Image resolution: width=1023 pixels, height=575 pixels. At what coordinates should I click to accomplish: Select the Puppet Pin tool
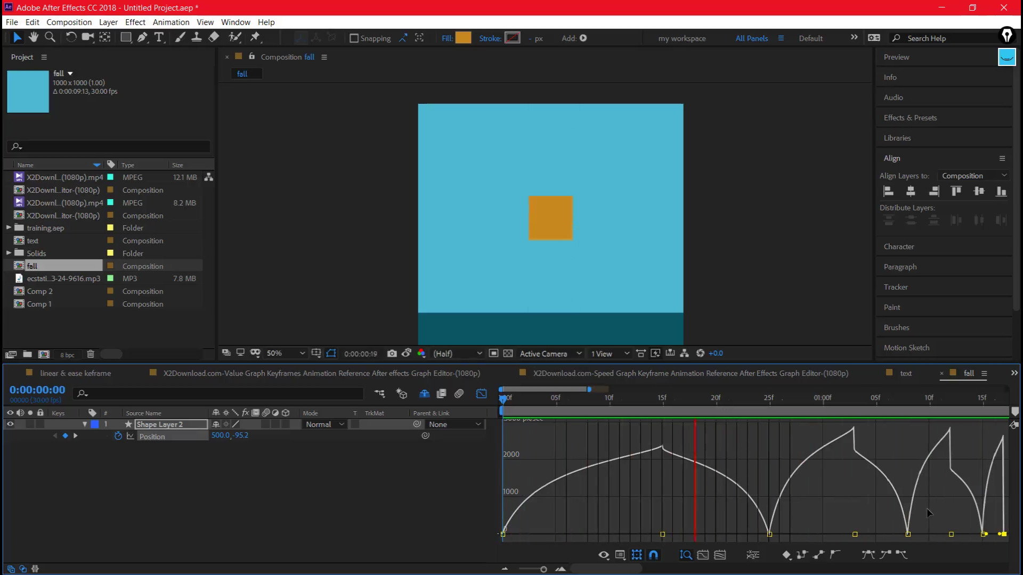[x=255, y=37]
